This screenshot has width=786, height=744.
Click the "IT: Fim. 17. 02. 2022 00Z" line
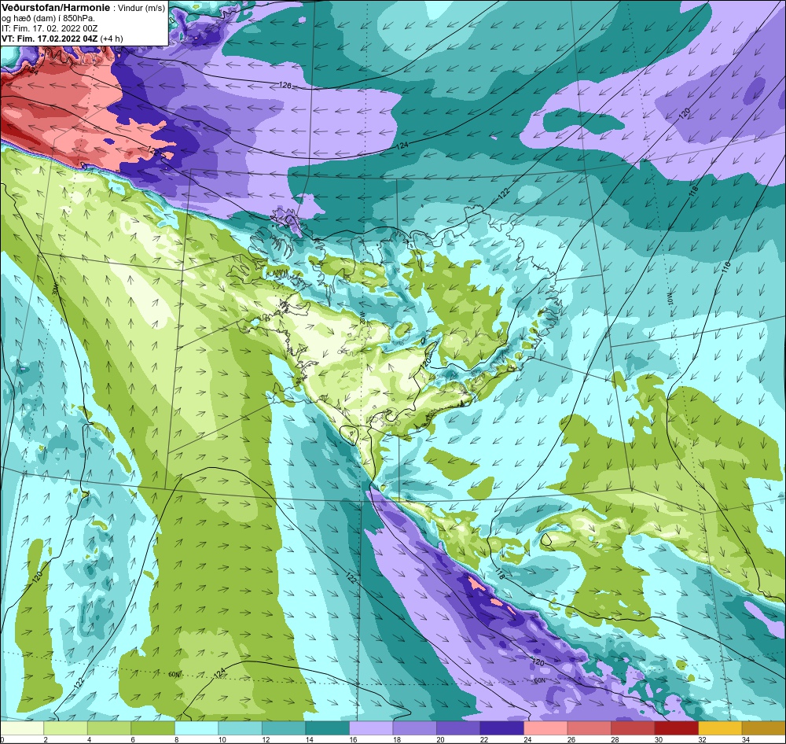coord(50,28)
